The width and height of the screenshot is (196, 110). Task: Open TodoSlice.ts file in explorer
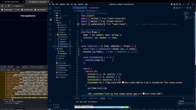pyautogui.click(x=63, y=53)
